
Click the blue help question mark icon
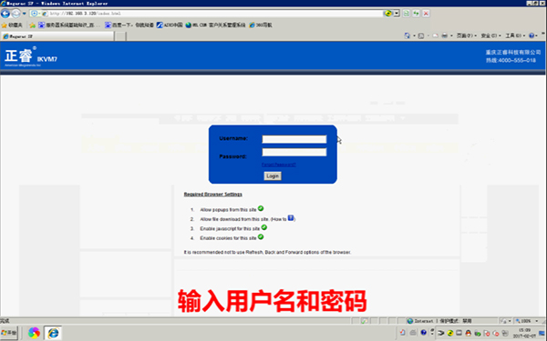pyautogui.click(x=532, y=35)
